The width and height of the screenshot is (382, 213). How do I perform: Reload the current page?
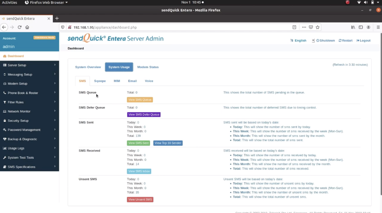(x=20, y=27)
